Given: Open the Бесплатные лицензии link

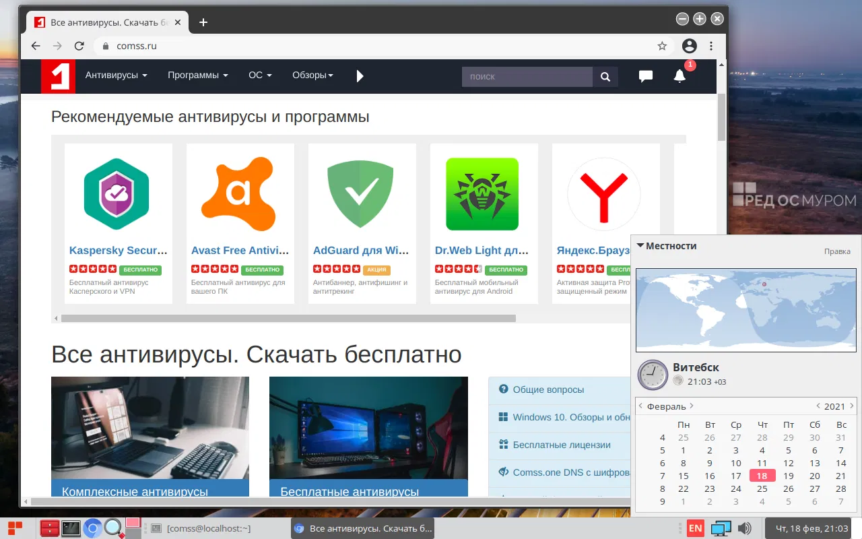Looking at the screenshot, I should pyautogui.click(x=562, y=445).
